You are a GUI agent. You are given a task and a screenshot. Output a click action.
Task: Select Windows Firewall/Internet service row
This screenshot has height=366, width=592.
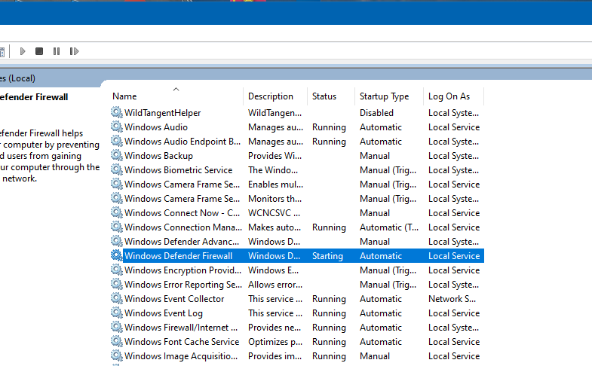[297, 328]
